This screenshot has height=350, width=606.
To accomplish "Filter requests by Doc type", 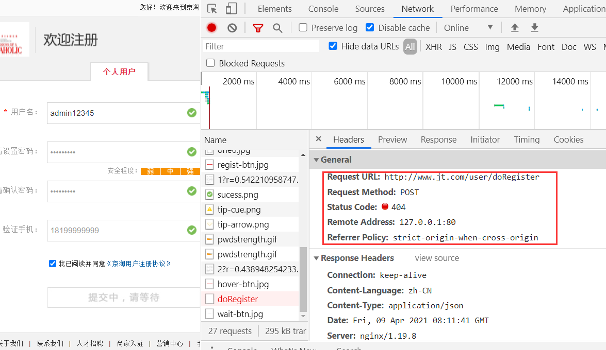I will click(x=569, y=47).
